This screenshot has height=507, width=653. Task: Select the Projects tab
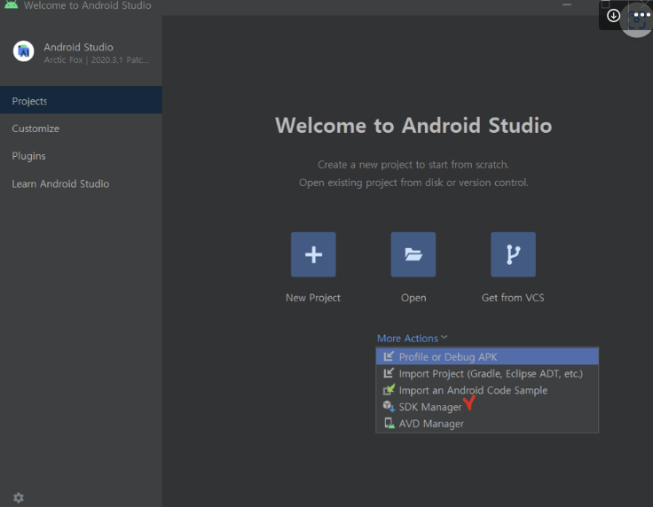click(81, 100)
